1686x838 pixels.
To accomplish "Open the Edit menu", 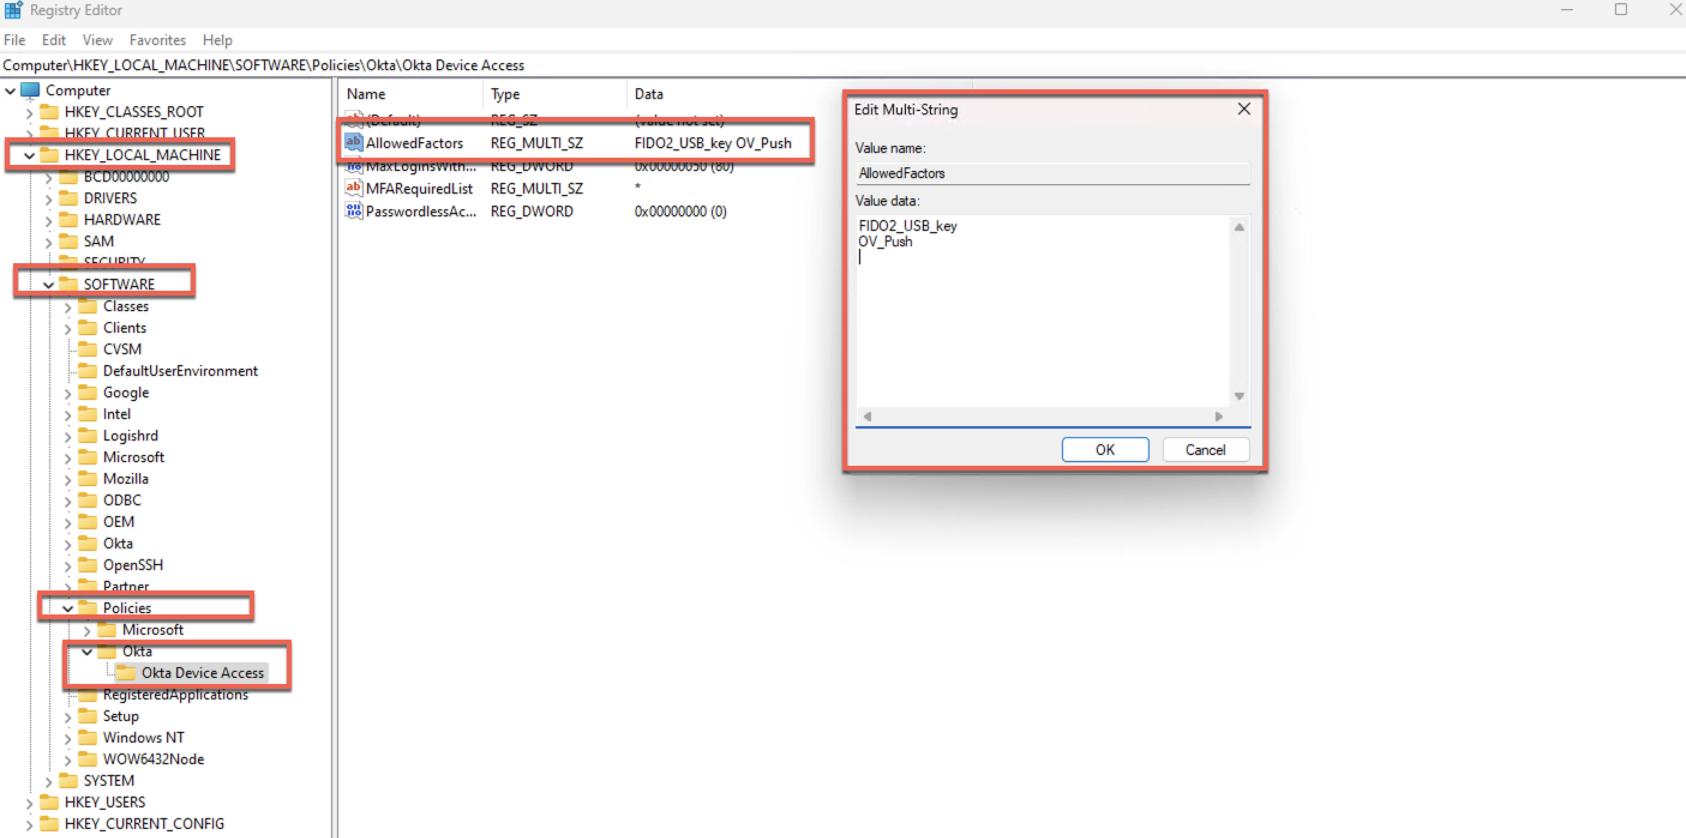I will pos(53,40).
